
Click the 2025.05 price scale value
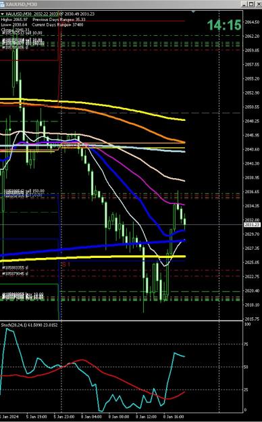click(252, 263)
